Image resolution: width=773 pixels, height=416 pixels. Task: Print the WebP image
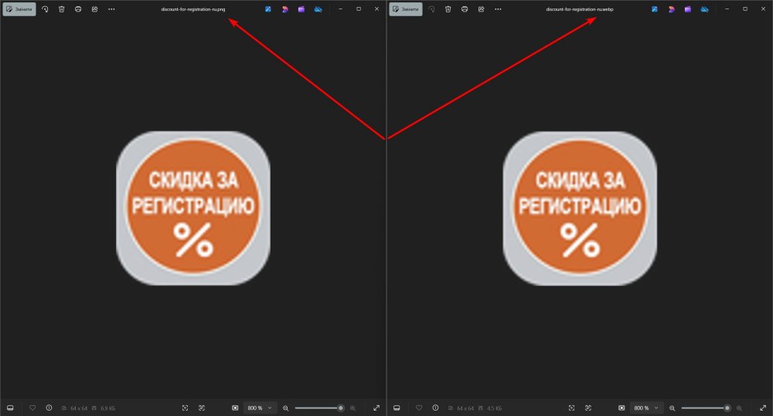(465, 9)
